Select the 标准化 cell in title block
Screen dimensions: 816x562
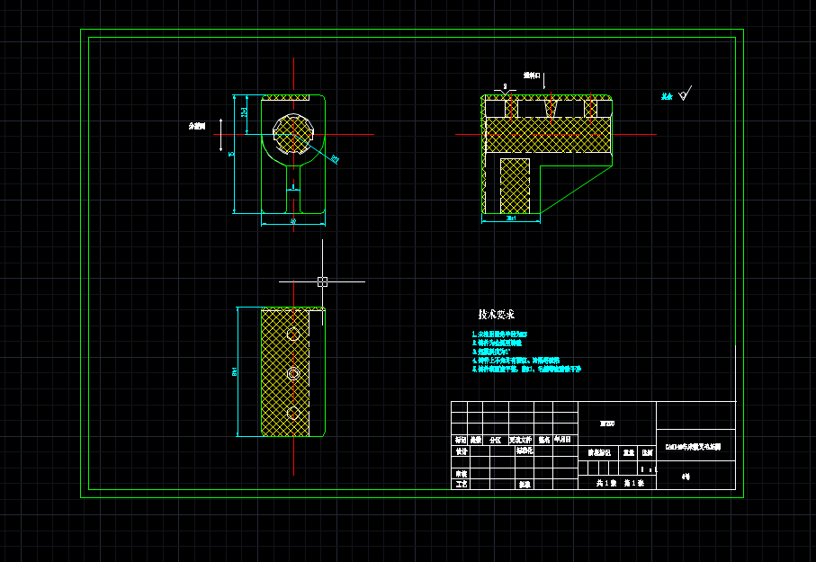[525, 450]
